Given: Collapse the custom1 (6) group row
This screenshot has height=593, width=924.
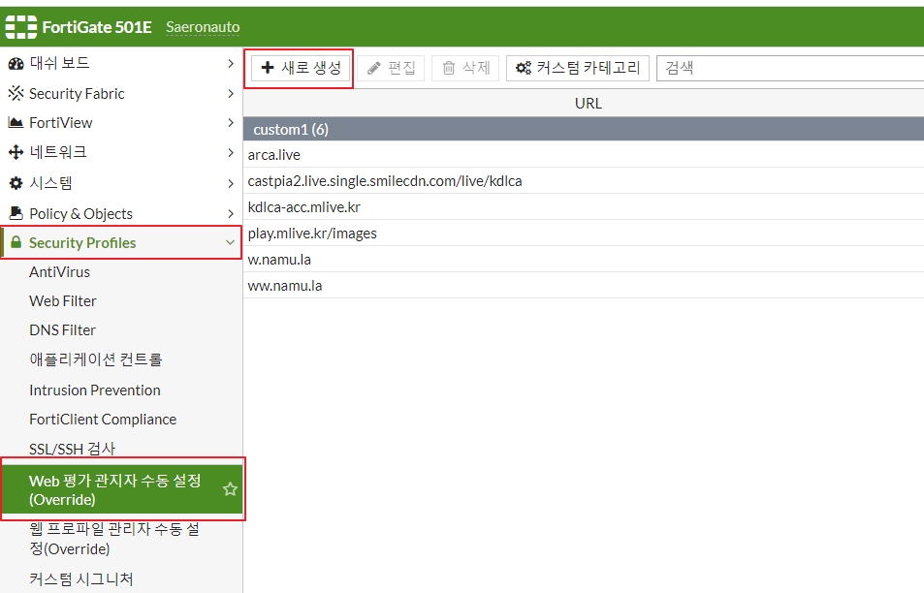Looking at the screenshot, I should pos(584,129).
